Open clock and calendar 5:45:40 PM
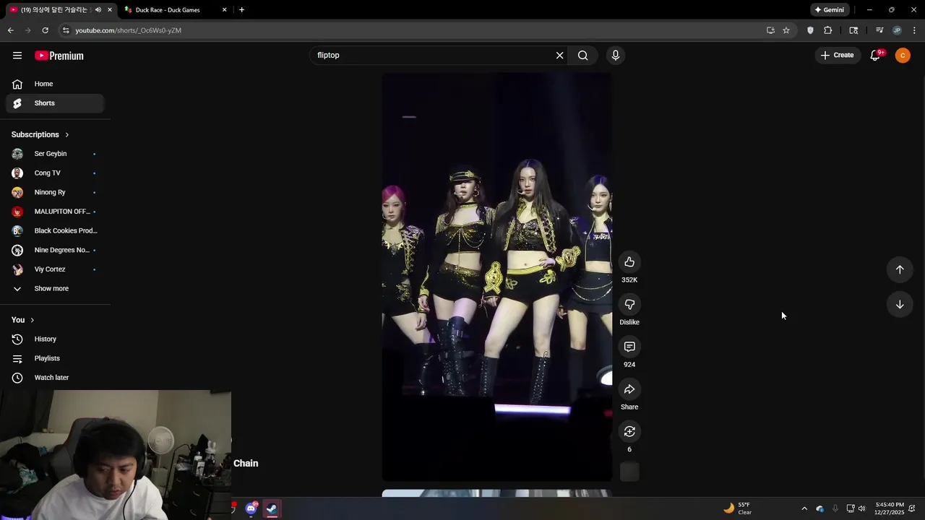The image size is (925, 520). (890, 508)
